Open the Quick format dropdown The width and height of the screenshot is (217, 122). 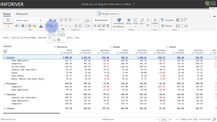(x=102, y=20)
